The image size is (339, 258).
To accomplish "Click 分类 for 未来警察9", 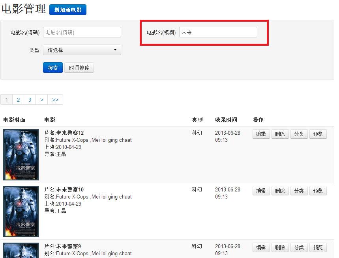I will tap(299, 247).
